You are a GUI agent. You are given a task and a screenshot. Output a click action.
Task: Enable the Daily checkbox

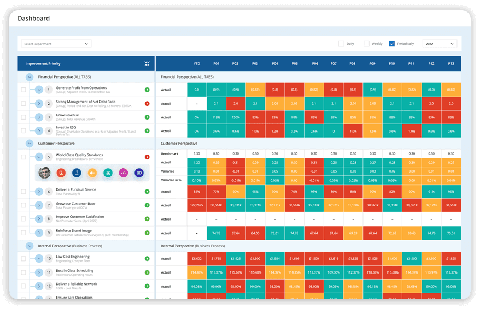[341, 44]
